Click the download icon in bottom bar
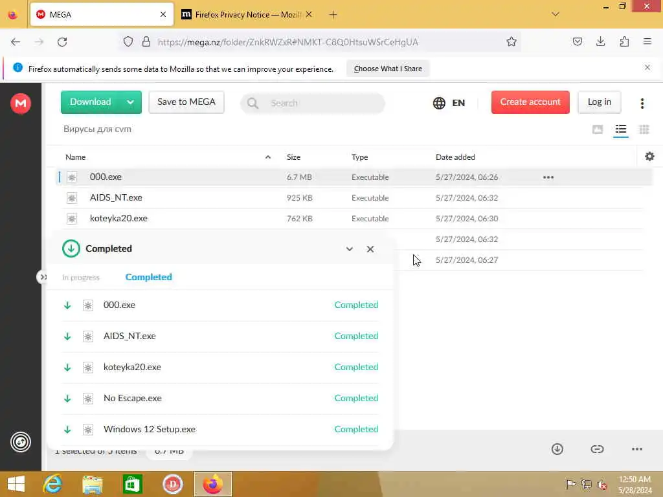Screen dimensions: 663x497 [x=557, y=449]
